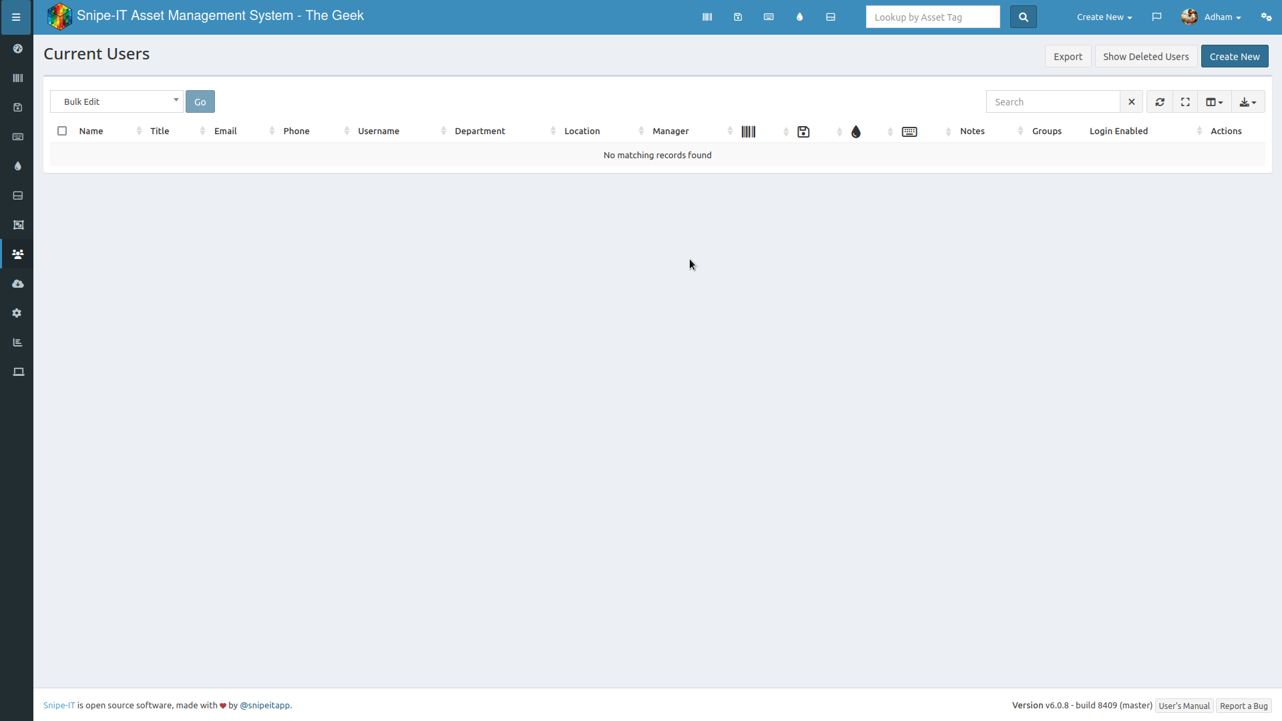Open Consumables via top droplet icon
This screenshot has width=1282, height=721.
tap(800, 17)
